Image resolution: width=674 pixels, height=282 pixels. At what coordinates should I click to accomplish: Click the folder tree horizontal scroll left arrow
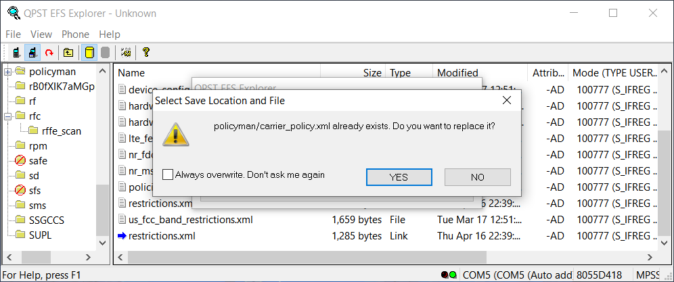9,257
